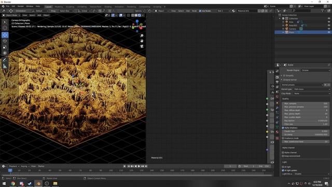Activate the Annotate pencil tool
The width and height of the screenshot is (332, 187).
click(x=5, y=60)
